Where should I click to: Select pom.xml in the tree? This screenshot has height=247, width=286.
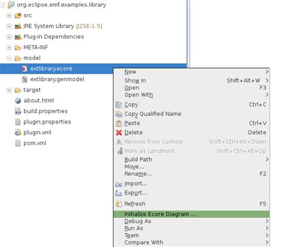pyautogui.click(x=35, y=143)
